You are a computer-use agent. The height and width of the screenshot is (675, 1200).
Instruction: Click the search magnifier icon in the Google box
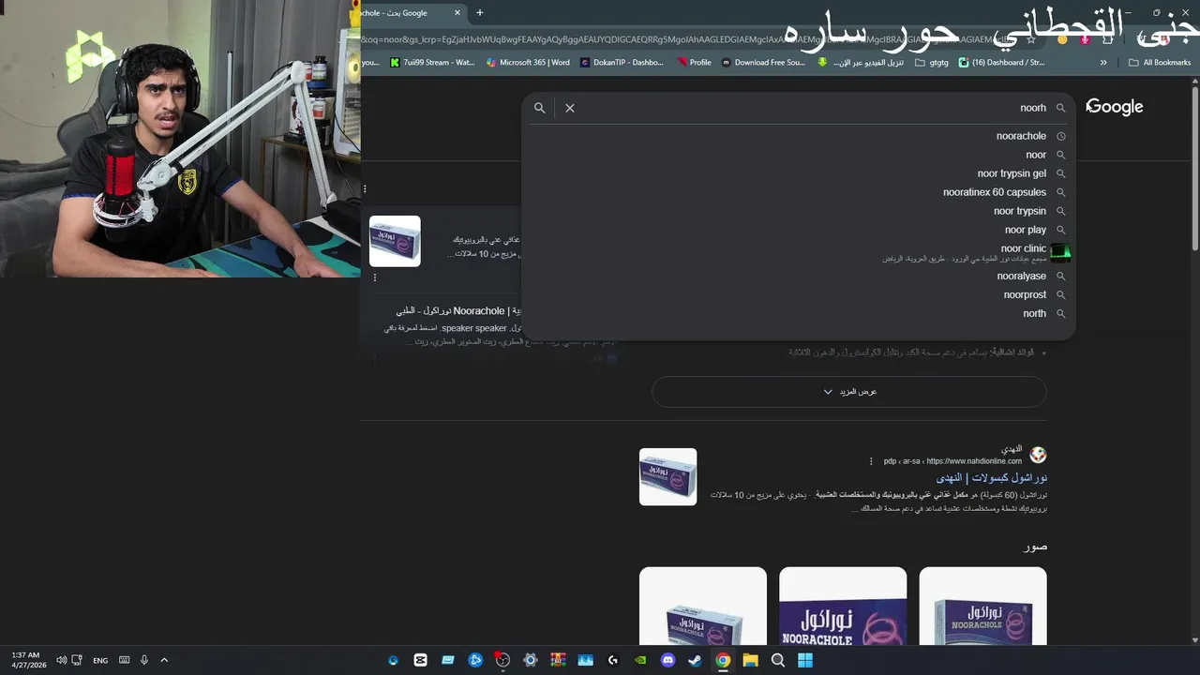coord(539,108)
